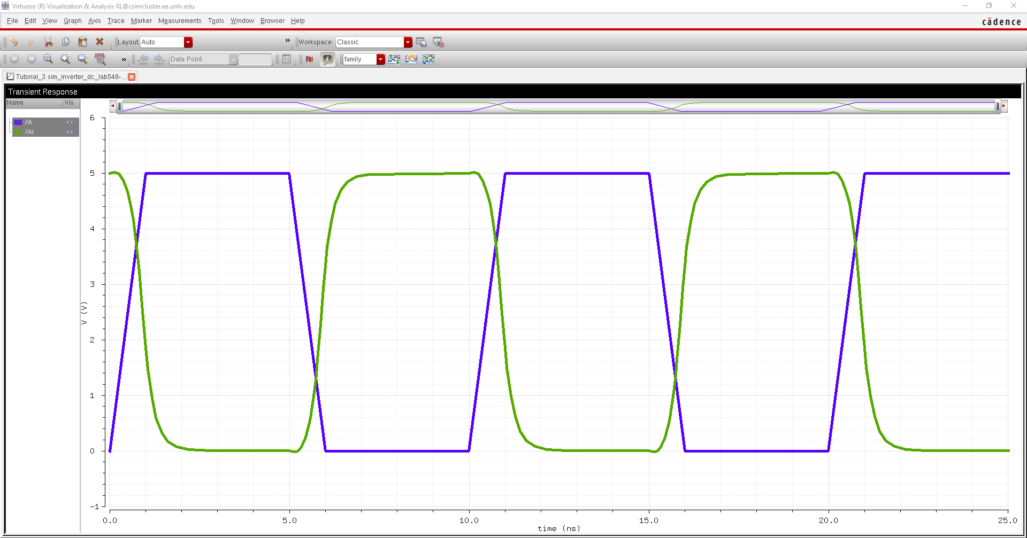Viewport: 1027px width, 538px height.
Task: Open the family selection dropdown
Action: pyautogui.click(x=380, y=59)
